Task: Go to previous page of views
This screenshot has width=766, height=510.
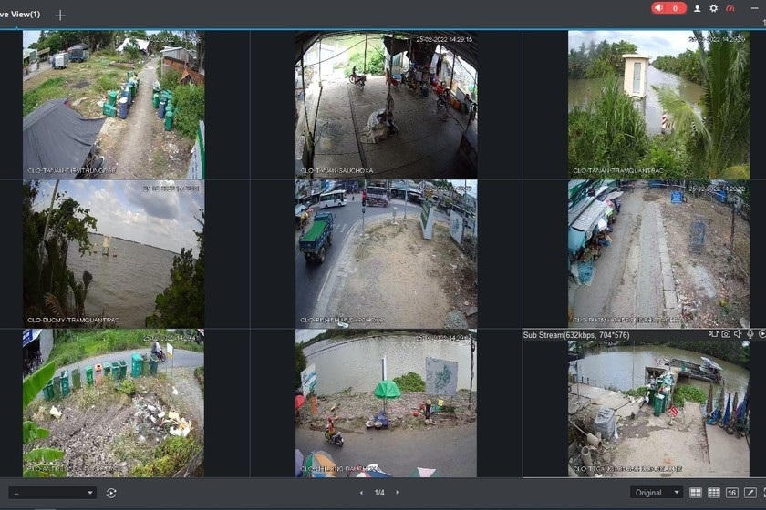Action: (361, 493)
